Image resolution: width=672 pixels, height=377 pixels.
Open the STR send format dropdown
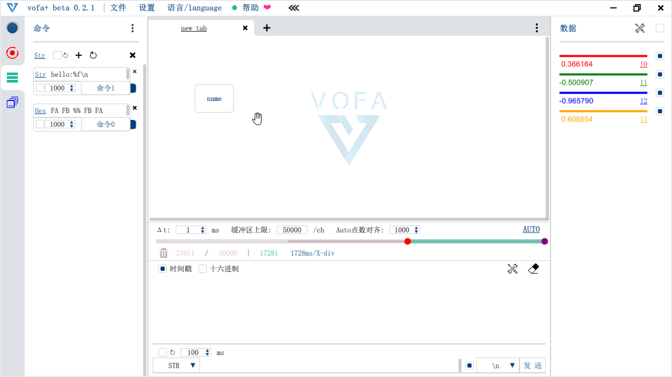(176, 365)
